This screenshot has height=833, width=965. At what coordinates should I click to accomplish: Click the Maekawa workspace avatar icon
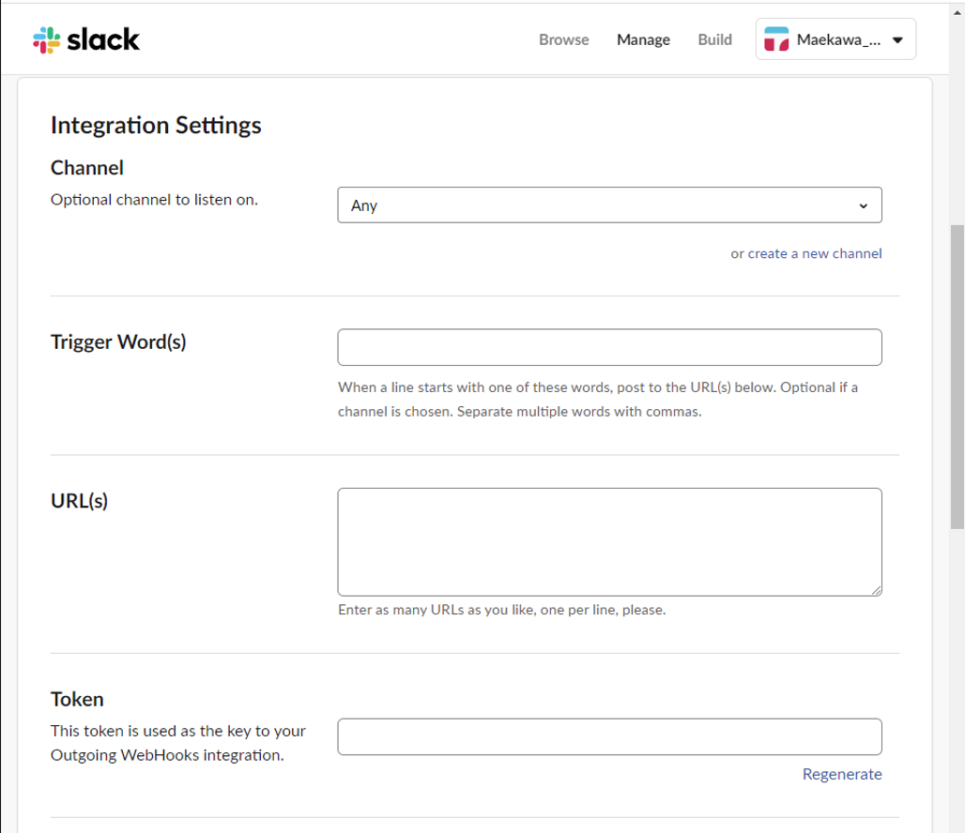776,39
